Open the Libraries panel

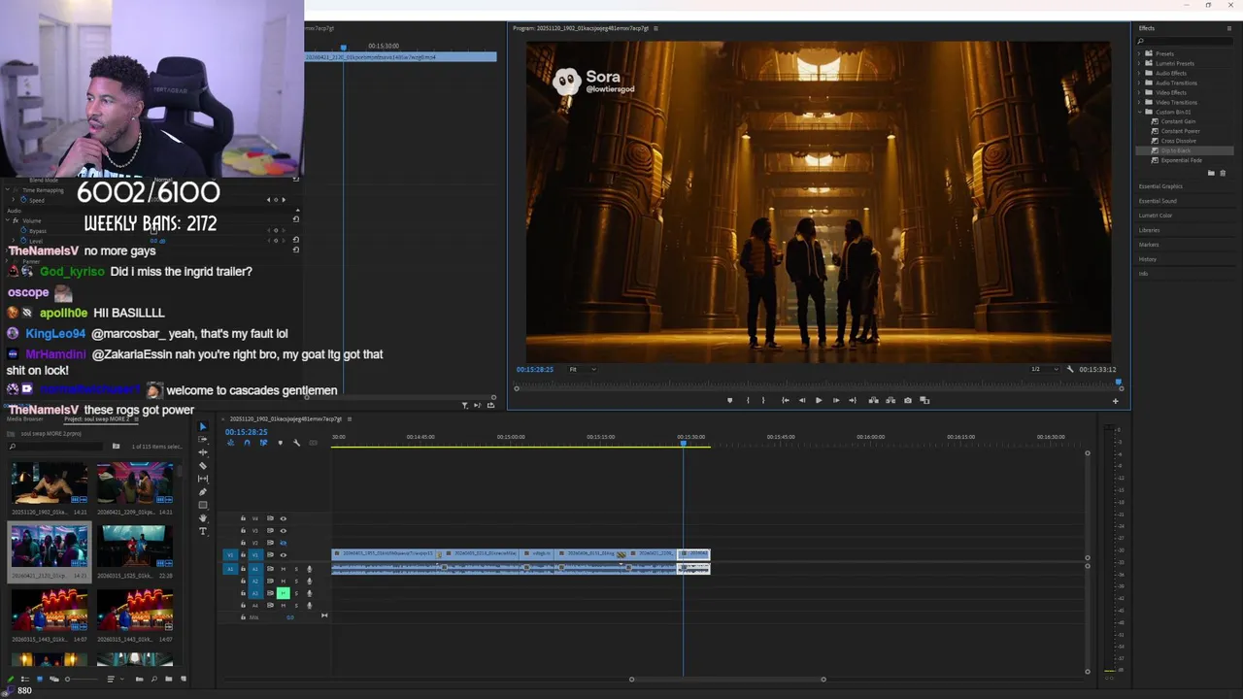1150,230
